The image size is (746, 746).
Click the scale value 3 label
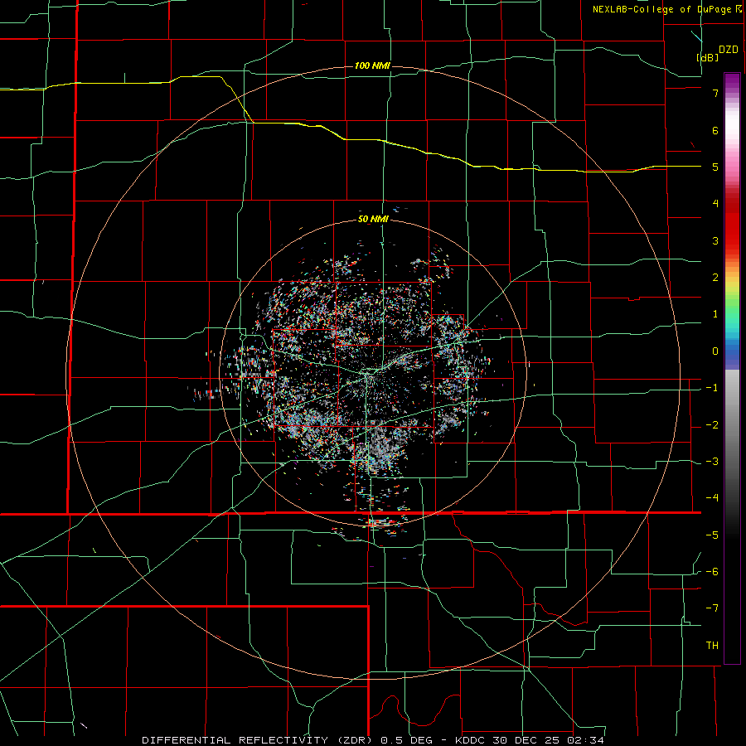coord(715,240)
